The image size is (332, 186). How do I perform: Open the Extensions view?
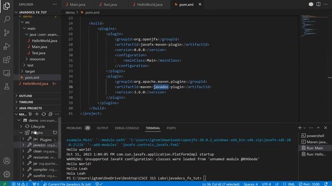click(x=7, y=59)
